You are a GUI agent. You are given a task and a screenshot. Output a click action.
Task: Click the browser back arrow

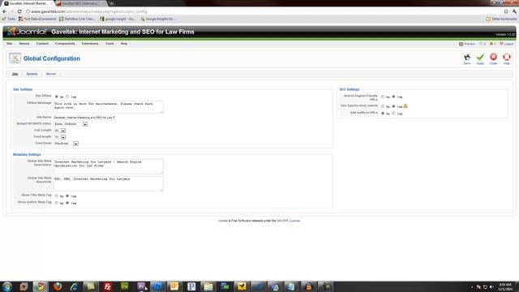click(4, 11)
